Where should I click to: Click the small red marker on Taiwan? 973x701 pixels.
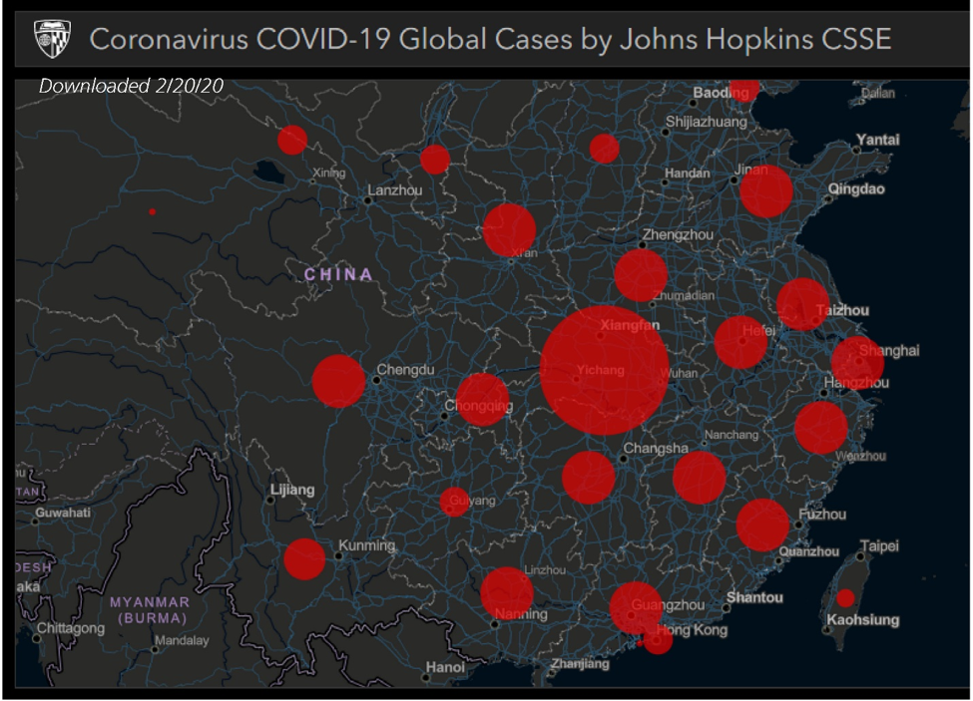[x=845, y=598]
